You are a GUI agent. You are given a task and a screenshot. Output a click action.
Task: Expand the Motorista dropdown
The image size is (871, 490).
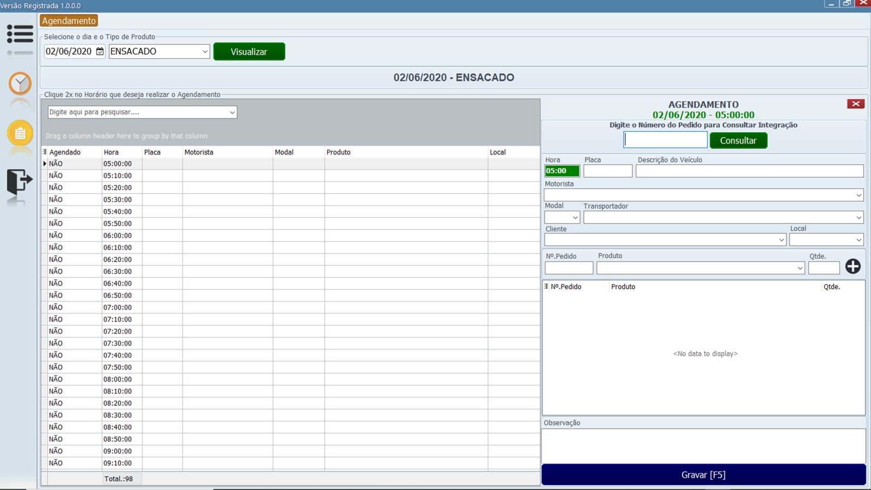tap(858, 195)
